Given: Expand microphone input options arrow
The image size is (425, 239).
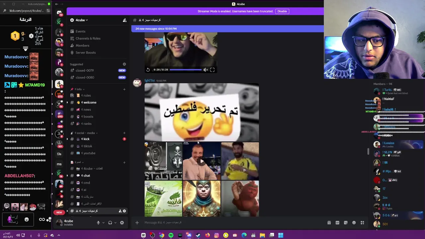Looking at the screenshot, I should pyautogui.click(x=103, y=223).
